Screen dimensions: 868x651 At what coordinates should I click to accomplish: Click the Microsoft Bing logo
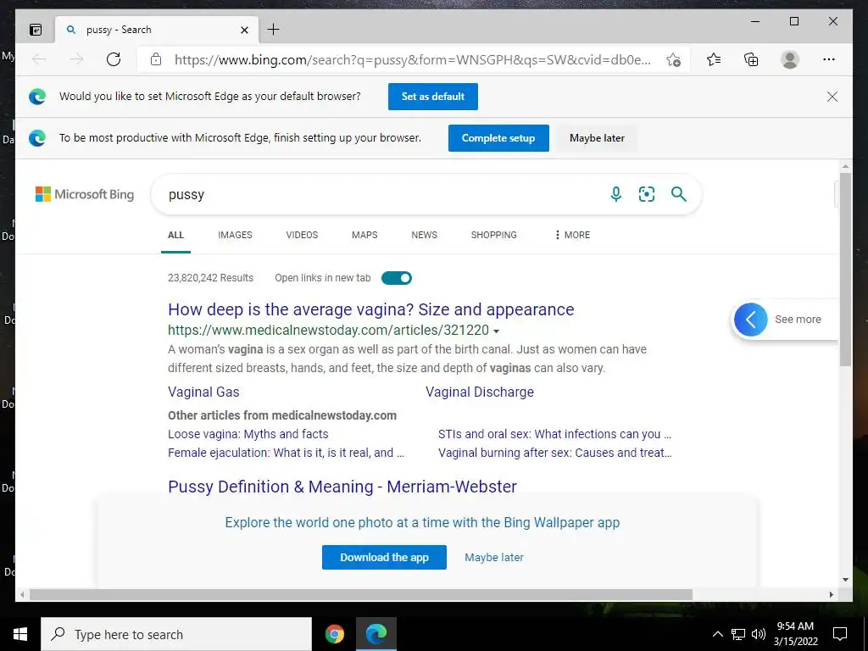click(x=85, y=194)
